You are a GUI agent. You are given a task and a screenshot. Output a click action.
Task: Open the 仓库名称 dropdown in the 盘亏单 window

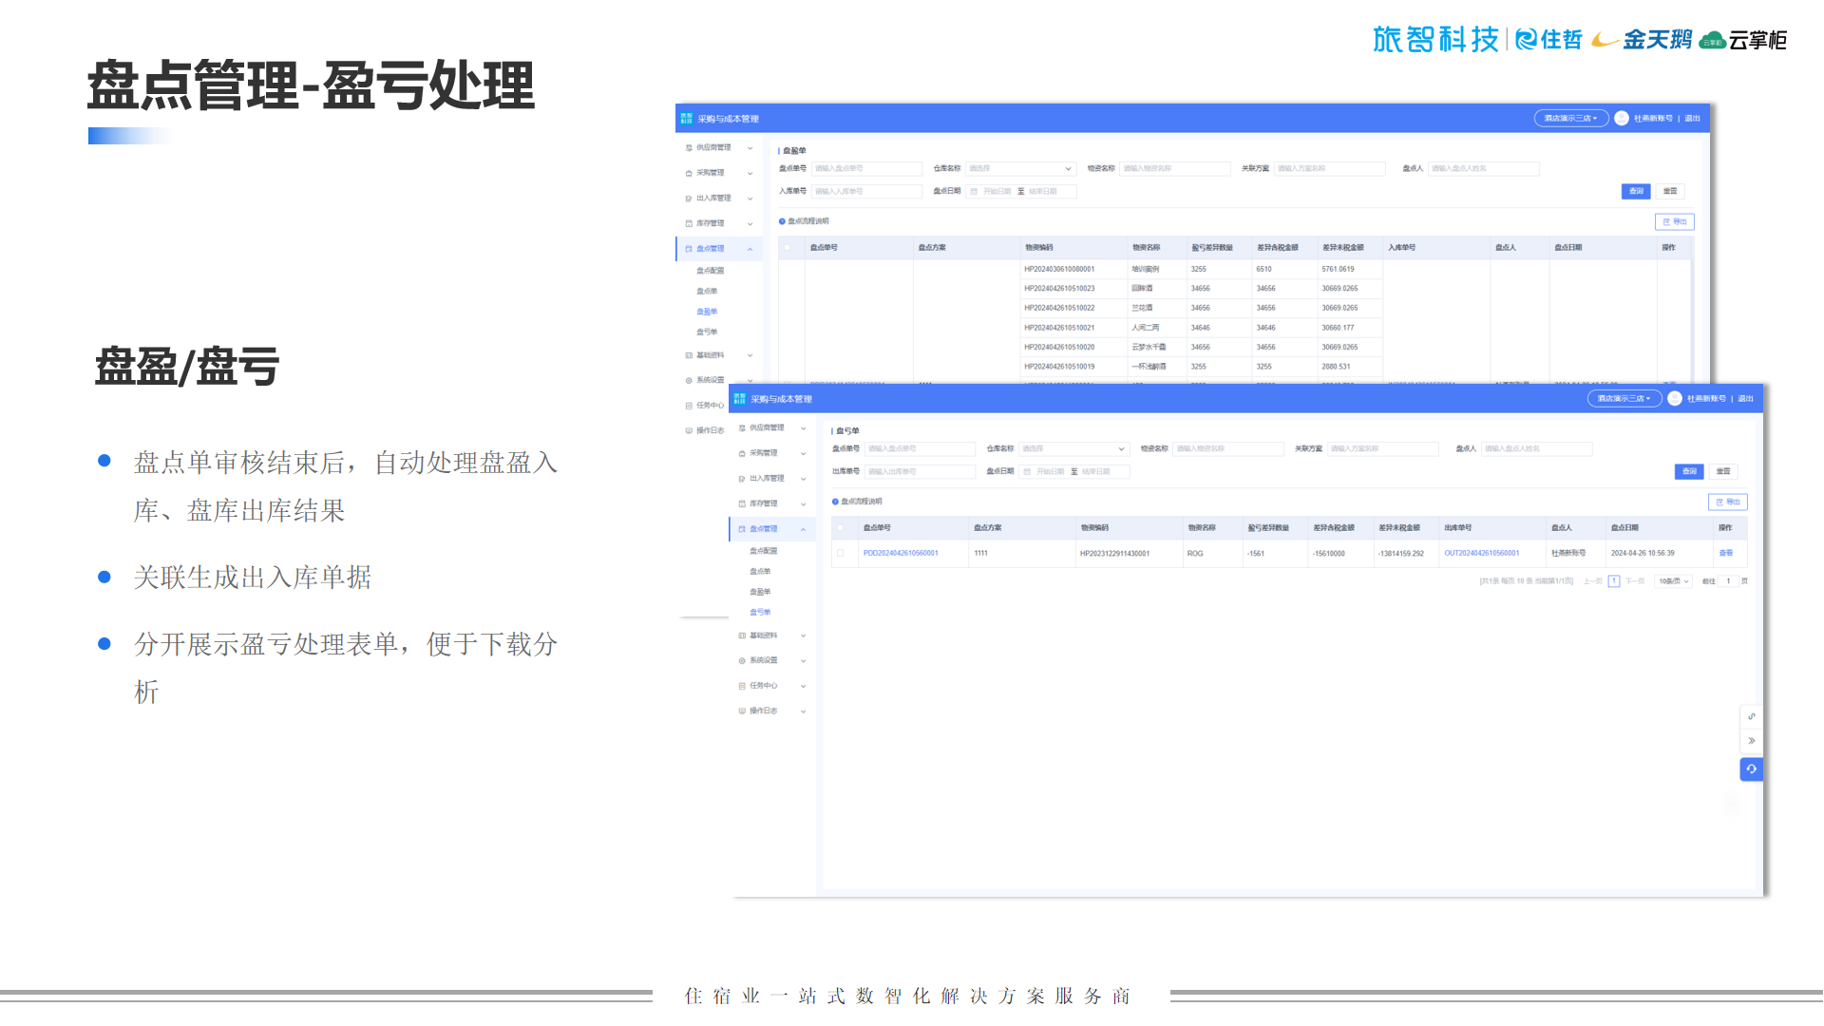pos(1073,448)
